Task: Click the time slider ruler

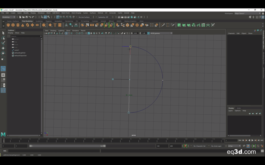Action: tap(110, 140)
